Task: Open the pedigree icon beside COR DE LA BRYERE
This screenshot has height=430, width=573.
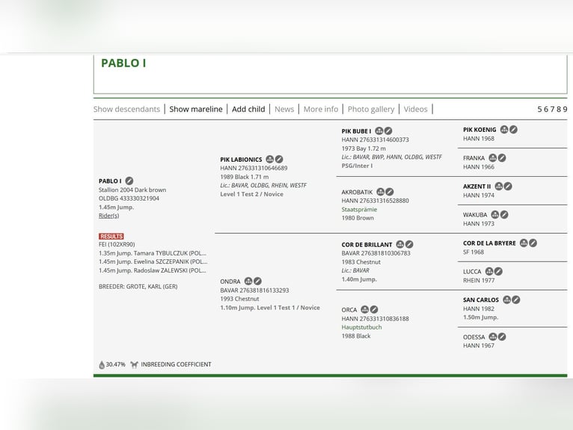Action: (x=524, y=243)
